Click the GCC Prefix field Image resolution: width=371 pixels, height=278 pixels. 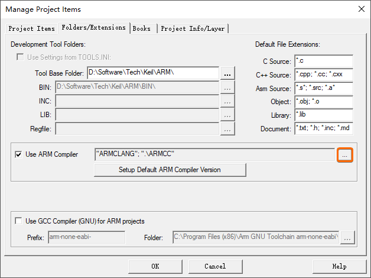(87, 237)
